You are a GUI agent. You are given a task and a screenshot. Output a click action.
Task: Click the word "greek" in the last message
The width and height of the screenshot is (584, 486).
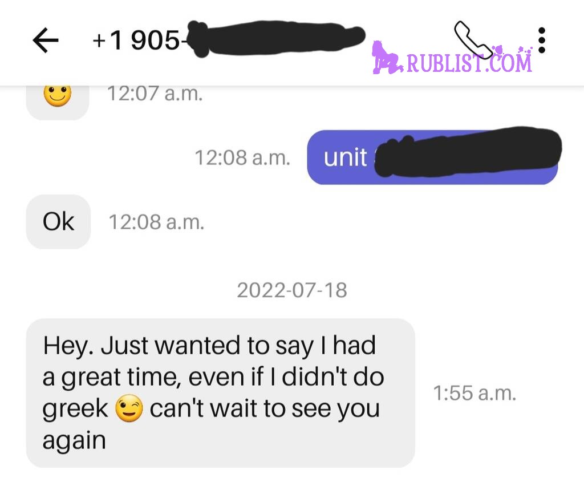(75, 409)
